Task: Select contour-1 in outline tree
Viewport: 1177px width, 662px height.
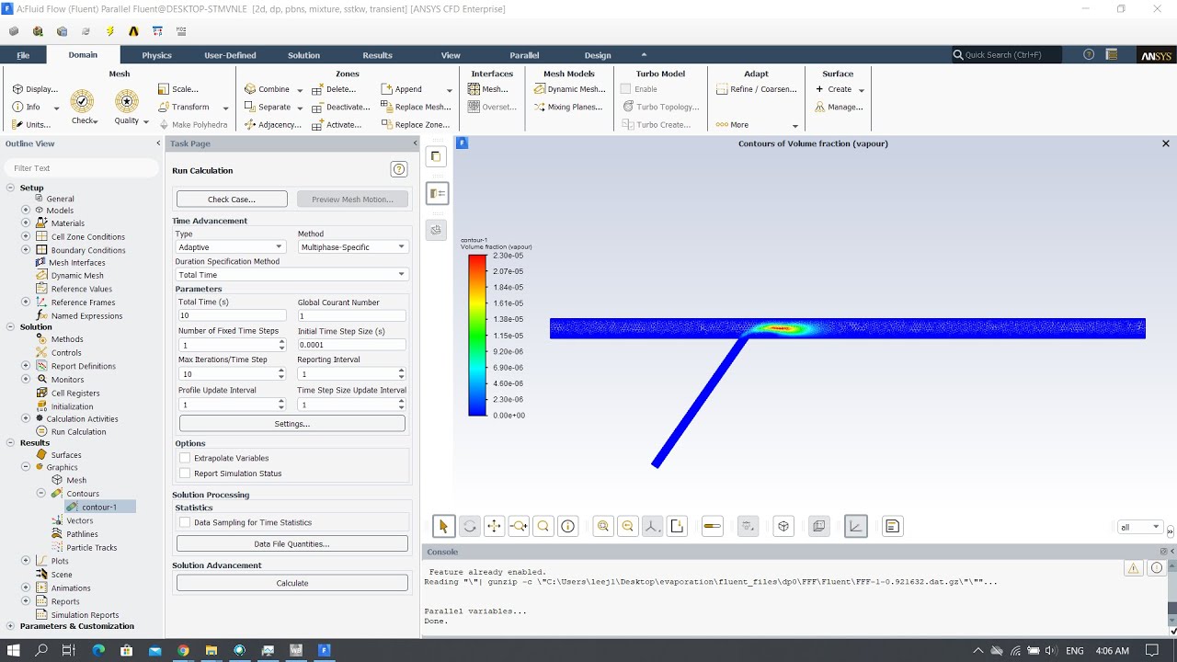Action: 99,507
